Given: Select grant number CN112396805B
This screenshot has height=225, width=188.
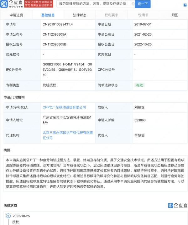Looking at the screenshot, I should [55, 44].
